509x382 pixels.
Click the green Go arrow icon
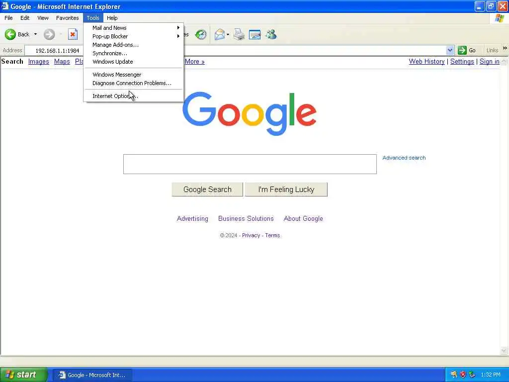pyautogui.click(x=462, y=50)
